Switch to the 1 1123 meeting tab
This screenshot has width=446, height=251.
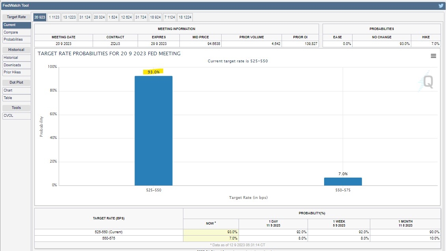pos(54,17)
